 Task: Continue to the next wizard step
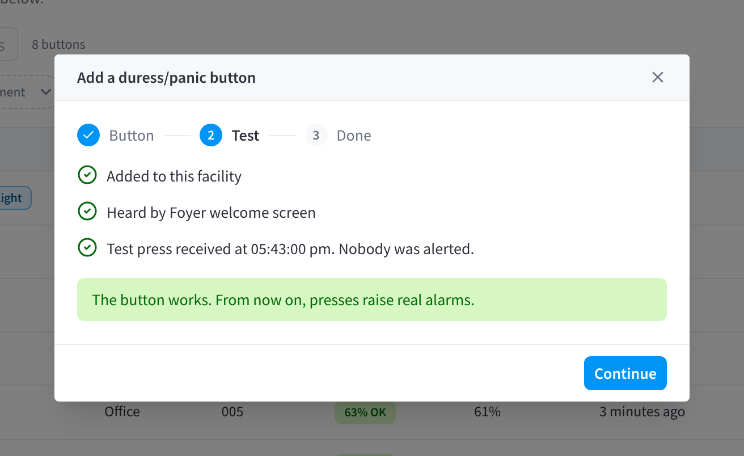pyautogui.click(x=625, y=373)
